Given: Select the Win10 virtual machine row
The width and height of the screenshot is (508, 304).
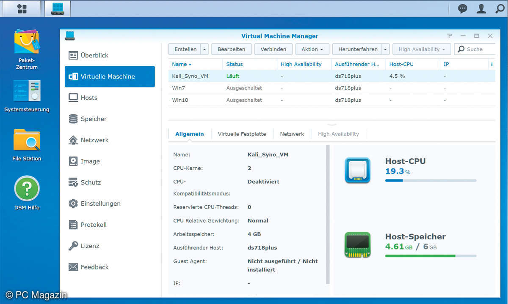Looking at the screenshot, I should [331, 100].
